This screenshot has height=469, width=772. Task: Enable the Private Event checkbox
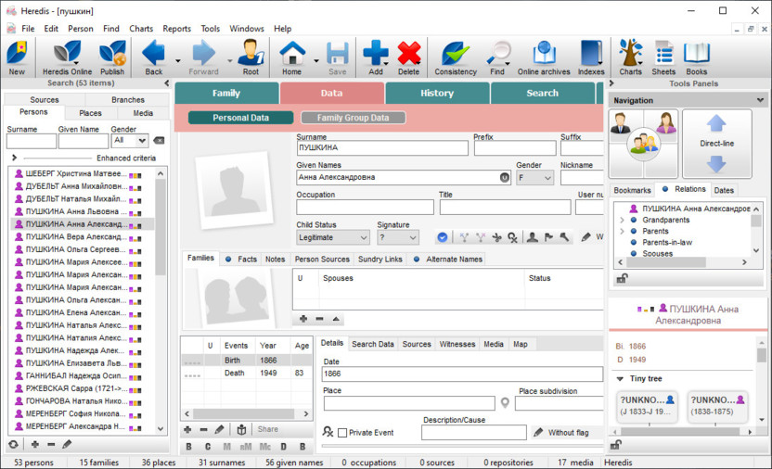342,433
